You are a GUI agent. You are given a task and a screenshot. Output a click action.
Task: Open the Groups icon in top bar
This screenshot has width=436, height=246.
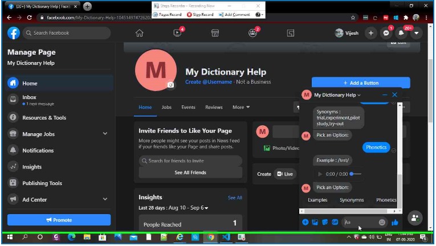[x=252, y=33]
